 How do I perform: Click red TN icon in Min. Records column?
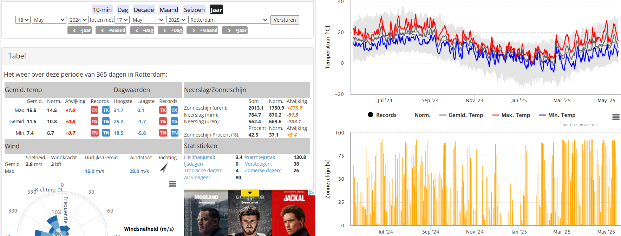(94, 133)
